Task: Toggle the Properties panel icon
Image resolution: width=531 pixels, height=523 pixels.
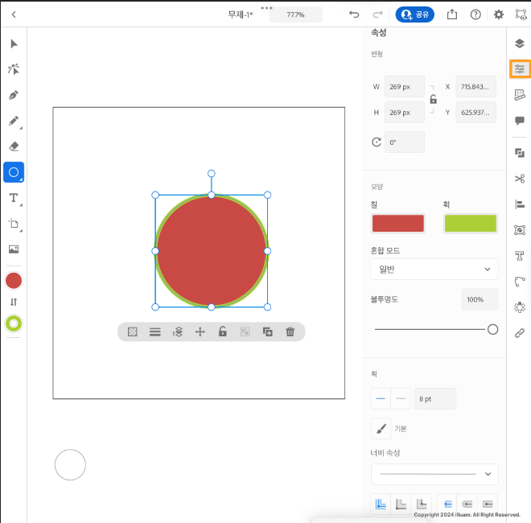Action: (x=520, y=69)
